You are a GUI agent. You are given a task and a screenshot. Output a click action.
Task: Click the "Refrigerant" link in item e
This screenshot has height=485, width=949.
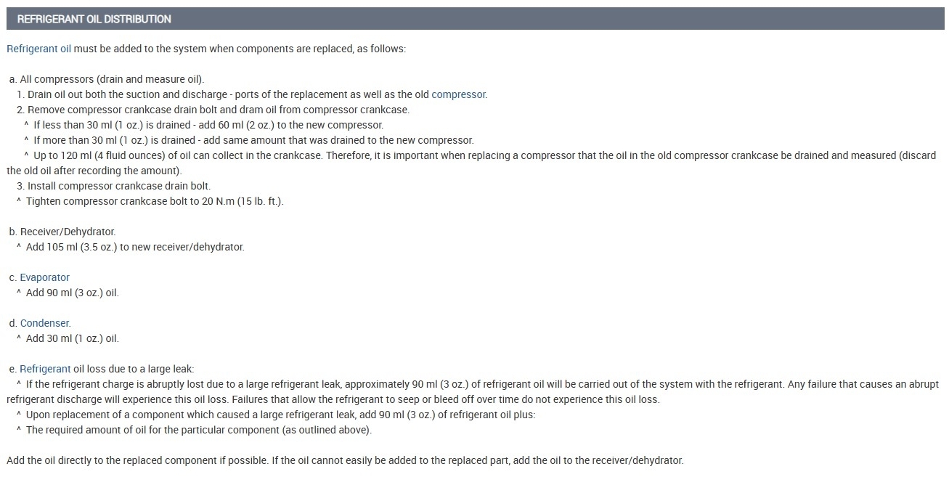(45, 369)
